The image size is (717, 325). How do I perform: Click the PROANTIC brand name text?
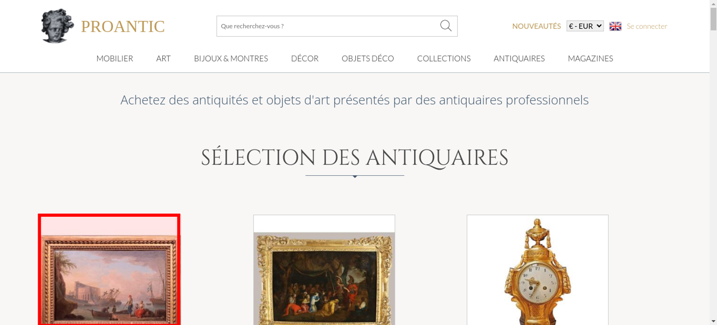point(123,26)
